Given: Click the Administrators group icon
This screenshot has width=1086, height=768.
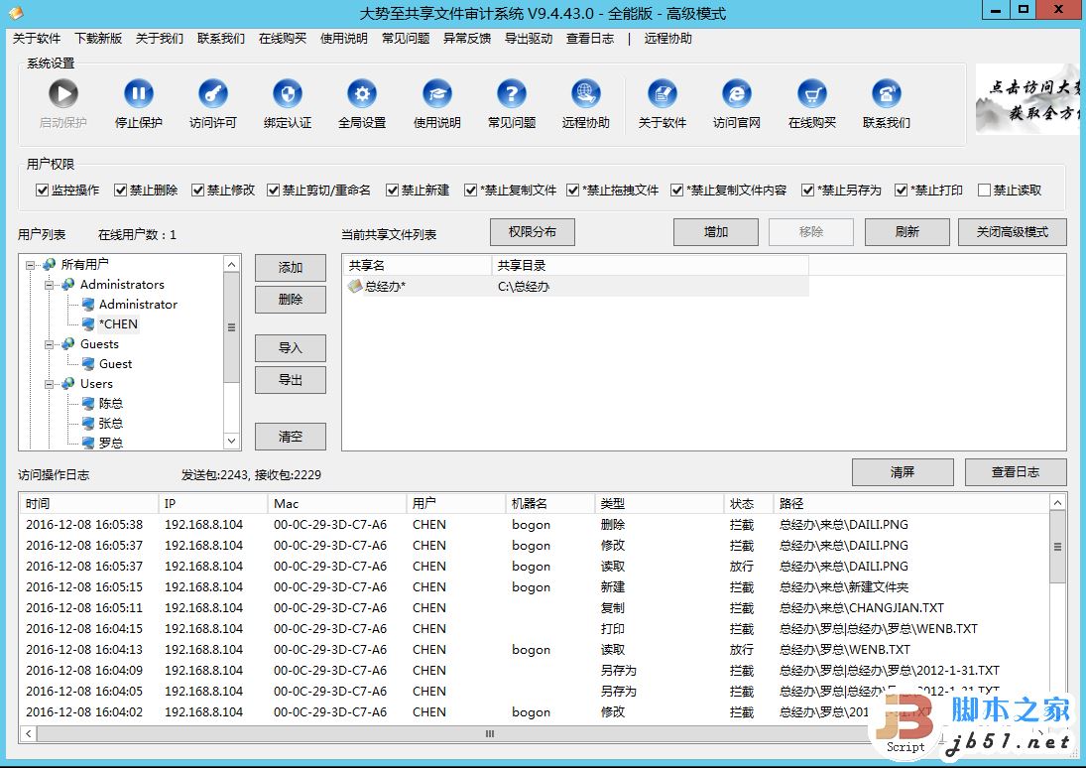Looking at the screenshot, I should tap(68, 284).
